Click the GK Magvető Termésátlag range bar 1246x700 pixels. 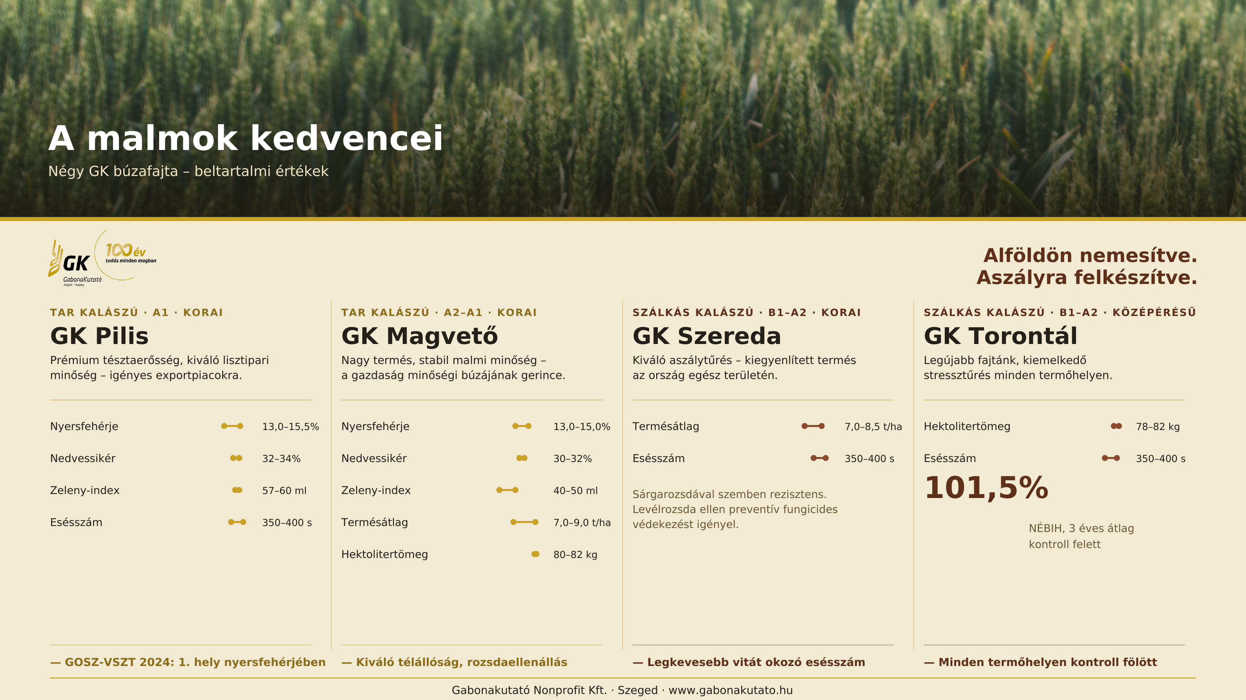click(524, 522)
